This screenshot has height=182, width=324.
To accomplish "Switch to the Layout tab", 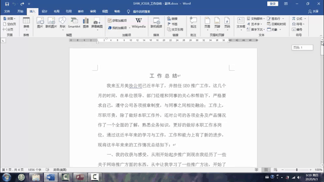I will pyautogui.click(x=56, y=11).
